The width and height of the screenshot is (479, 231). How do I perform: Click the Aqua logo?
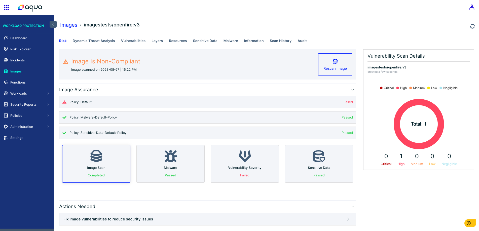pos(30,8)
